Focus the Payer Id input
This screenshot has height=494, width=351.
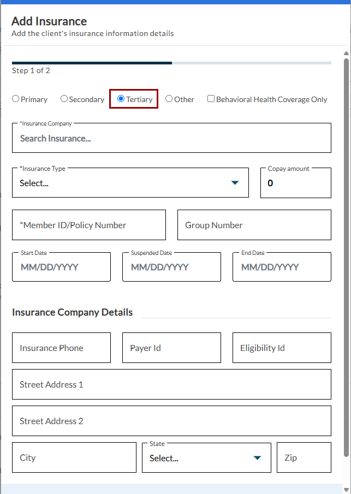click(171, 348)
